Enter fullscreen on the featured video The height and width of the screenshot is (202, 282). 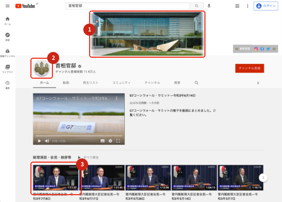tap(118, 141)
